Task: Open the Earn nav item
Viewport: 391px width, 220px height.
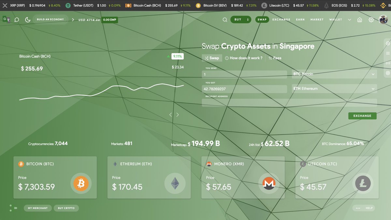Action: (x=300, y=19)
